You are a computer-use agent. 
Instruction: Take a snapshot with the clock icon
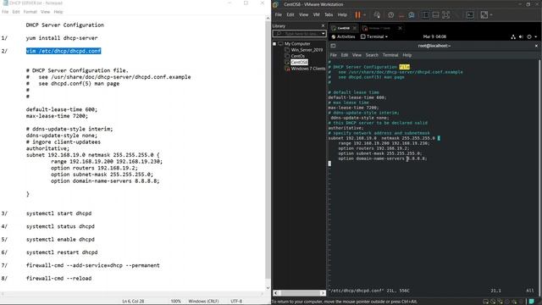click(390, 15)
